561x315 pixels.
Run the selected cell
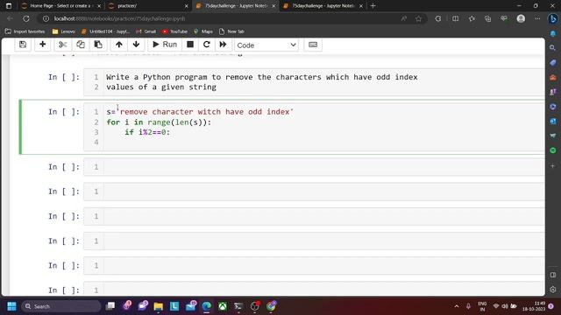pyautogui.click(x=165, y=45)
